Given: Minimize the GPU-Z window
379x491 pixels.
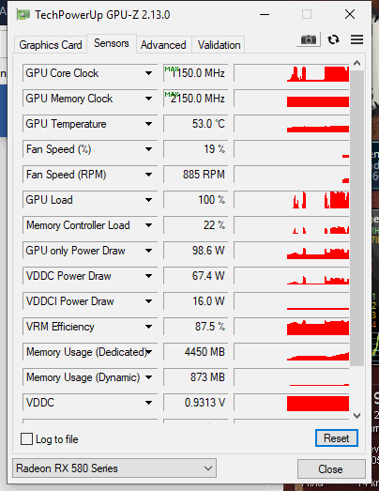Looking at the screenshot, I should point(265,14).
